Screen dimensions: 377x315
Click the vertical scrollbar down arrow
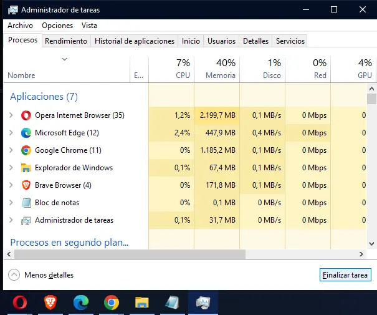tap(372, 244)
